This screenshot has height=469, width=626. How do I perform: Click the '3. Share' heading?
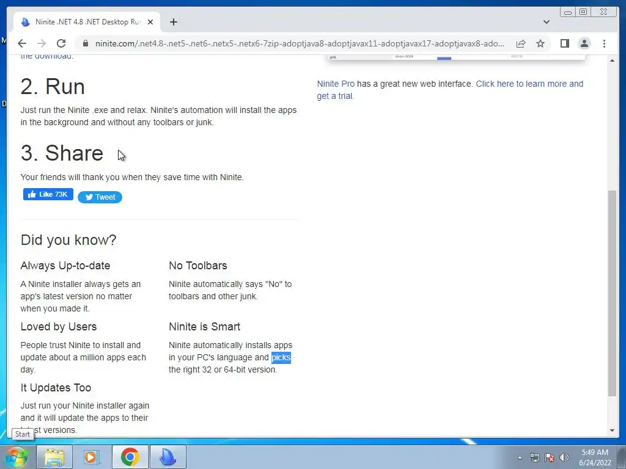point(62,153)
